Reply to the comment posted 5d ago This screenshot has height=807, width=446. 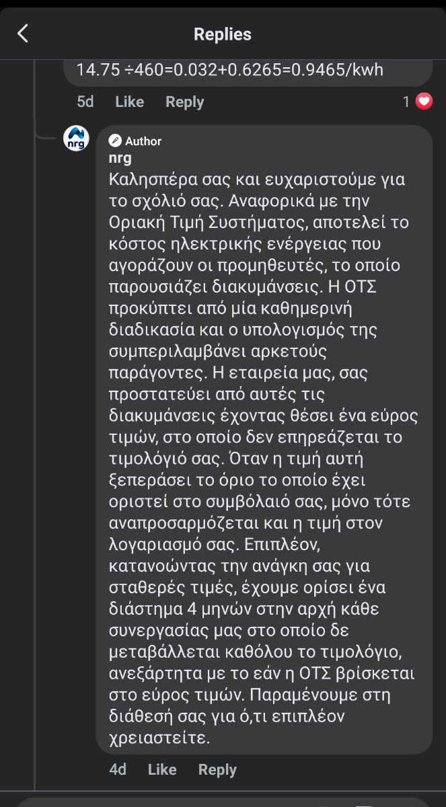184,102
